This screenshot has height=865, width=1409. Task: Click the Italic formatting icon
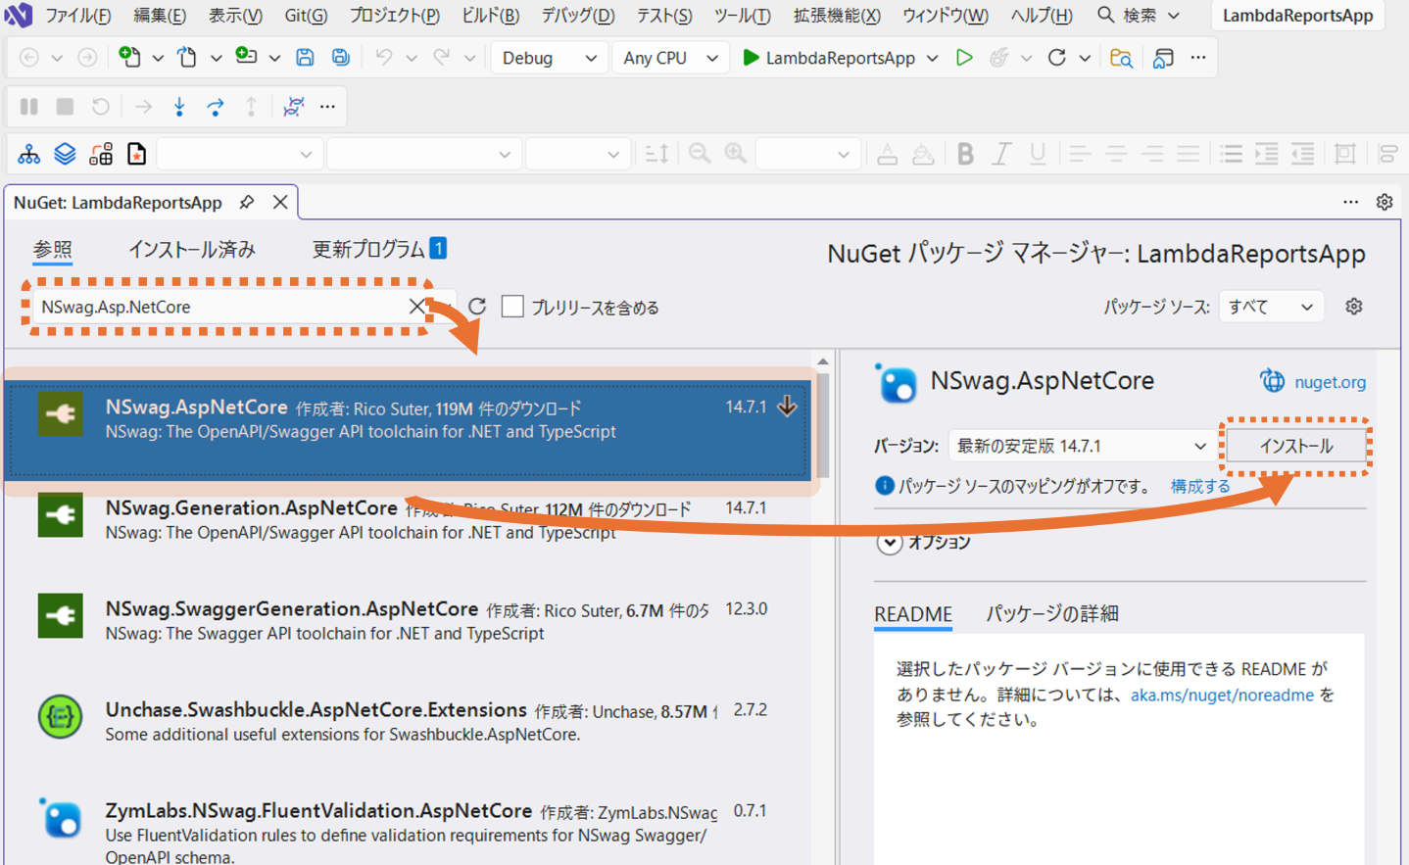point(1001,154)
